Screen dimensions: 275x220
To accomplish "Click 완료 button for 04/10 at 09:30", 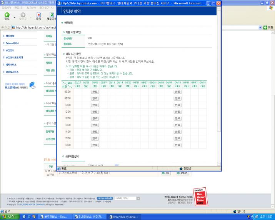I will [x=177, y=98].
